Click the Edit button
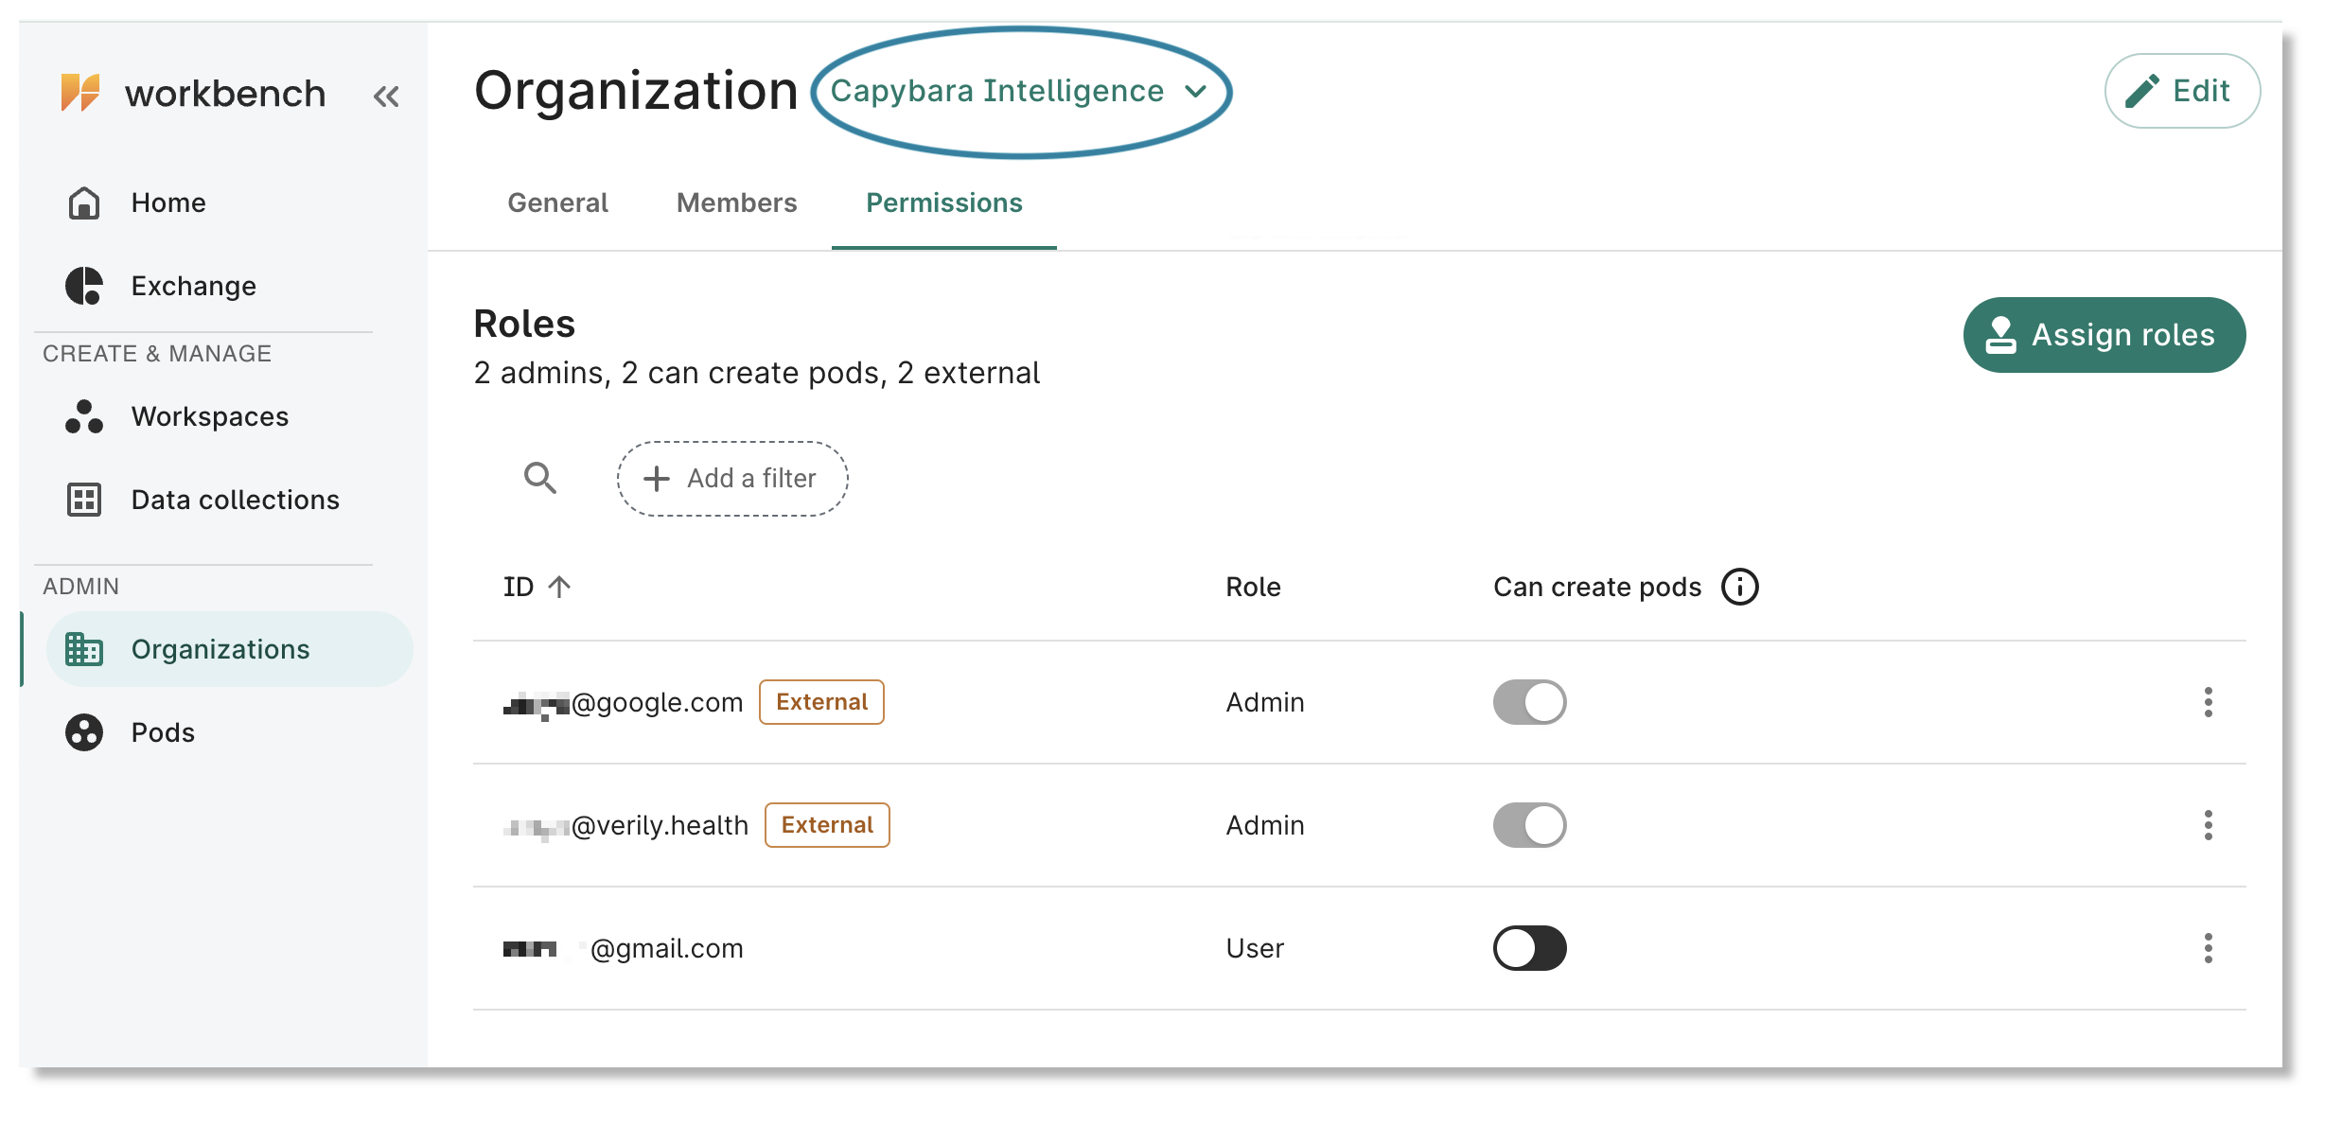Viewport: 2342px width, 1126px height. click(2181, 91)
